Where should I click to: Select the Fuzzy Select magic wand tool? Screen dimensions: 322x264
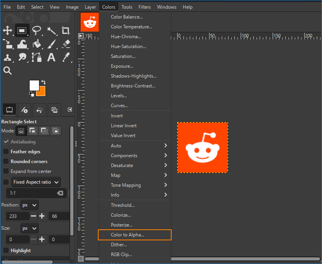coord(51,31)
